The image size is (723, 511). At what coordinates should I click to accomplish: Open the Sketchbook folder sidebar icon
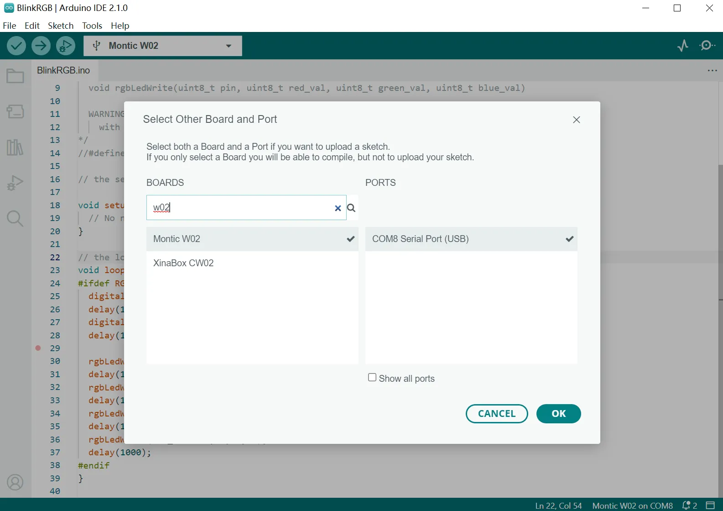pos(15,76)
